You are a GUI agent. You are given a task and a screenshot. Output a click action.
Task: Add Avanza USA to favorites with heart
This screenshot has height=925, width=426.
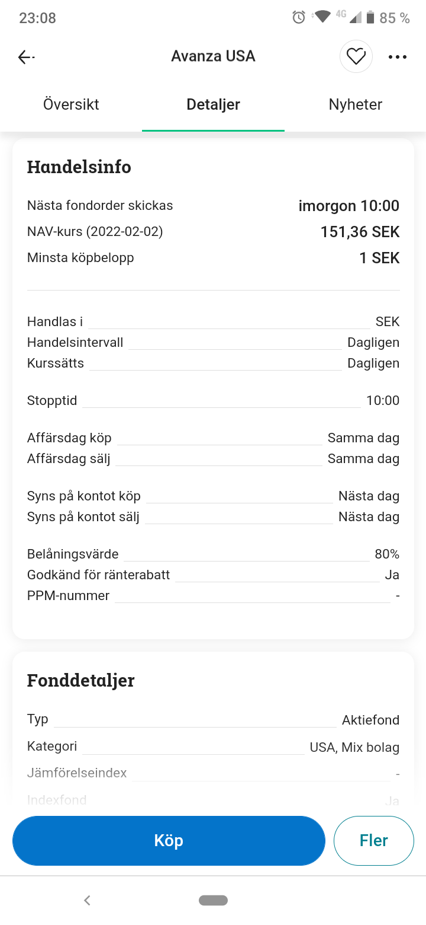point(356,56)
